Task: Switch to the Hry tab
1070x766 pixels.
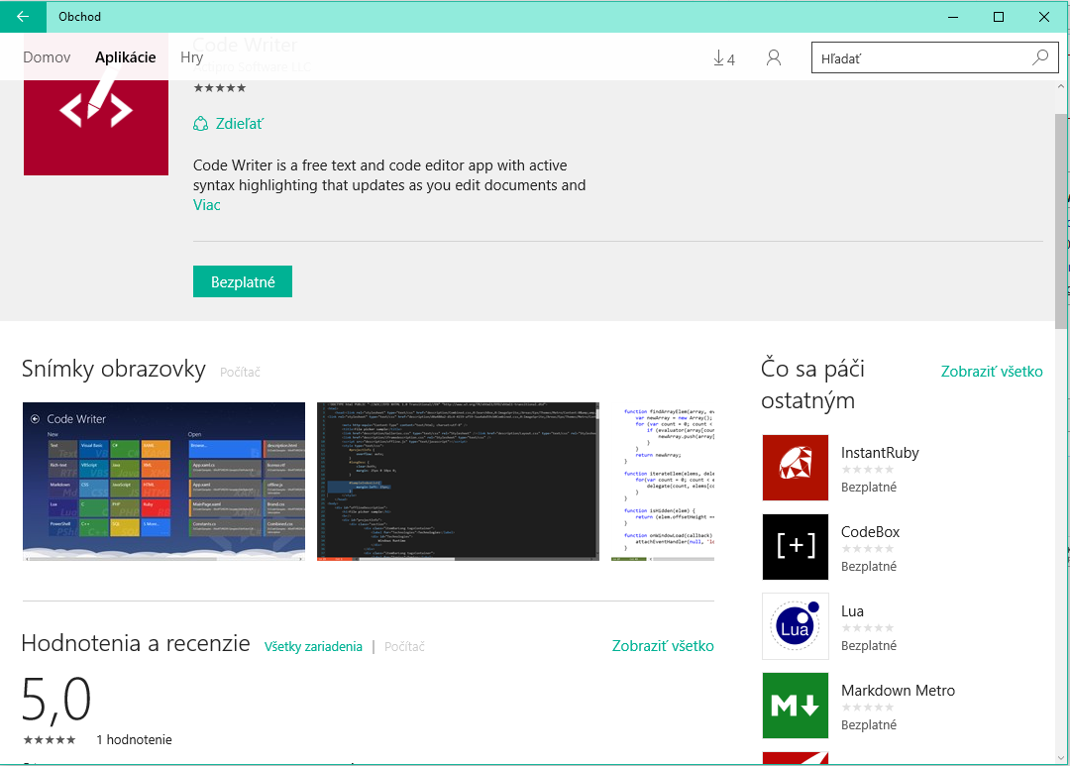Action: [192, 57]
